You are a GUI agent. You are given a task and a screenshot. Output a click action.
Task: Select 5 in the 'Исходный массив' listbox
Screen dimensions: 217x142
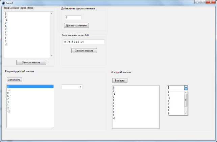point(136,88)
